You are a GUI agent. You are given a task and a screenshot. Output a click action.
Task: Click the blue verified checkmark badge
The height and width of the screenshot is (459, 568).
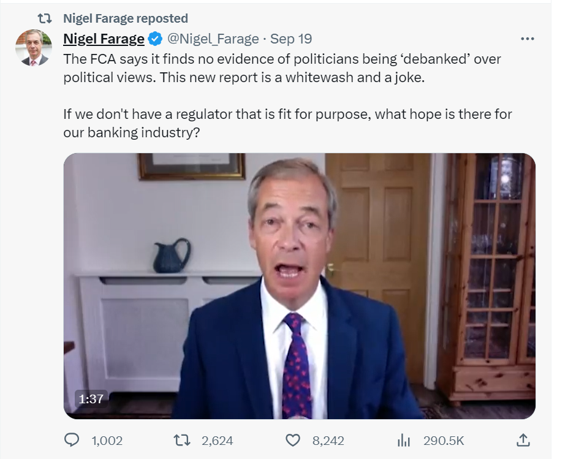[156, 39]
